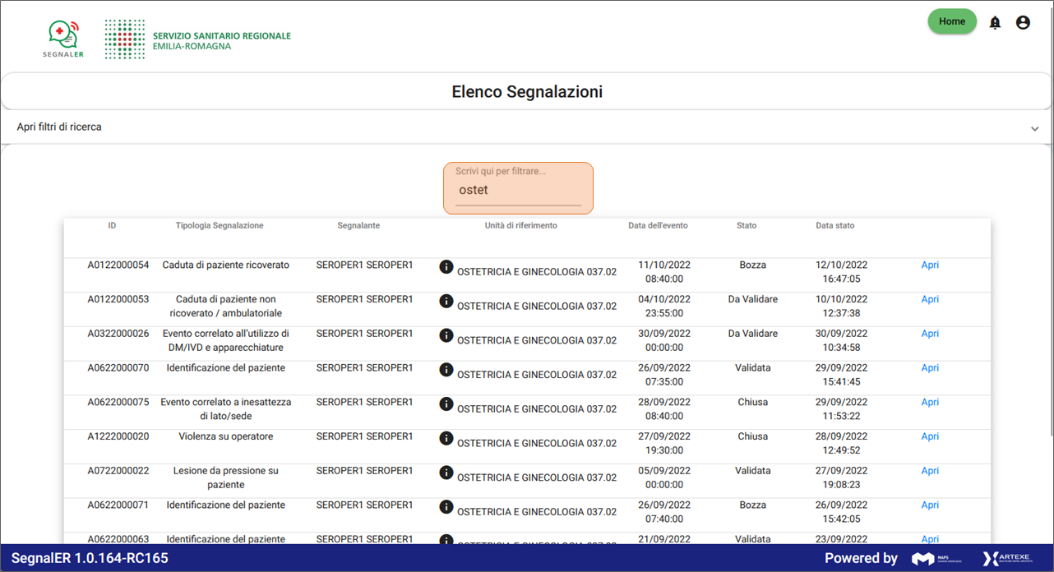Click info icon for report A0122000053

click(x=446, y=301)
